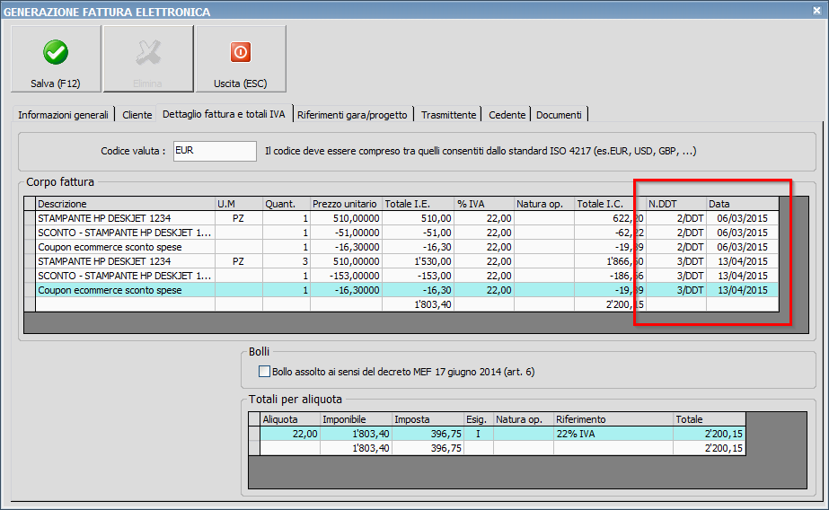Screen dimensions: 829x510
Task: Enable the Bollo assolto checkbox
Action: (x=264, y=371)
